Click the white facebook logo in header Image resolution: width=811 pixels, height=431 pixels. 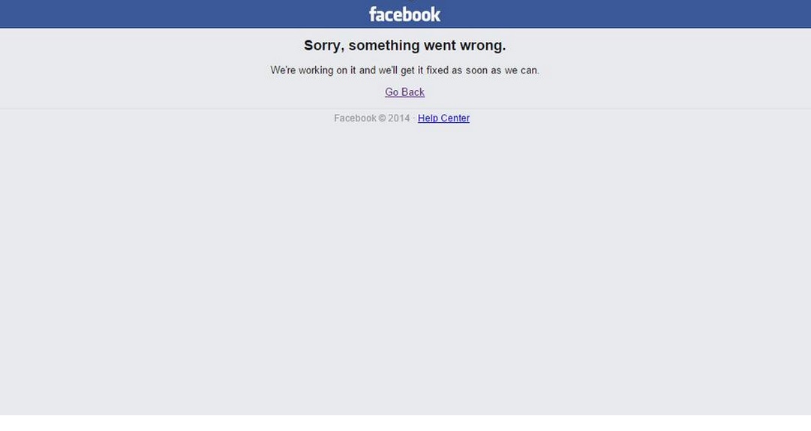point(404,14)
